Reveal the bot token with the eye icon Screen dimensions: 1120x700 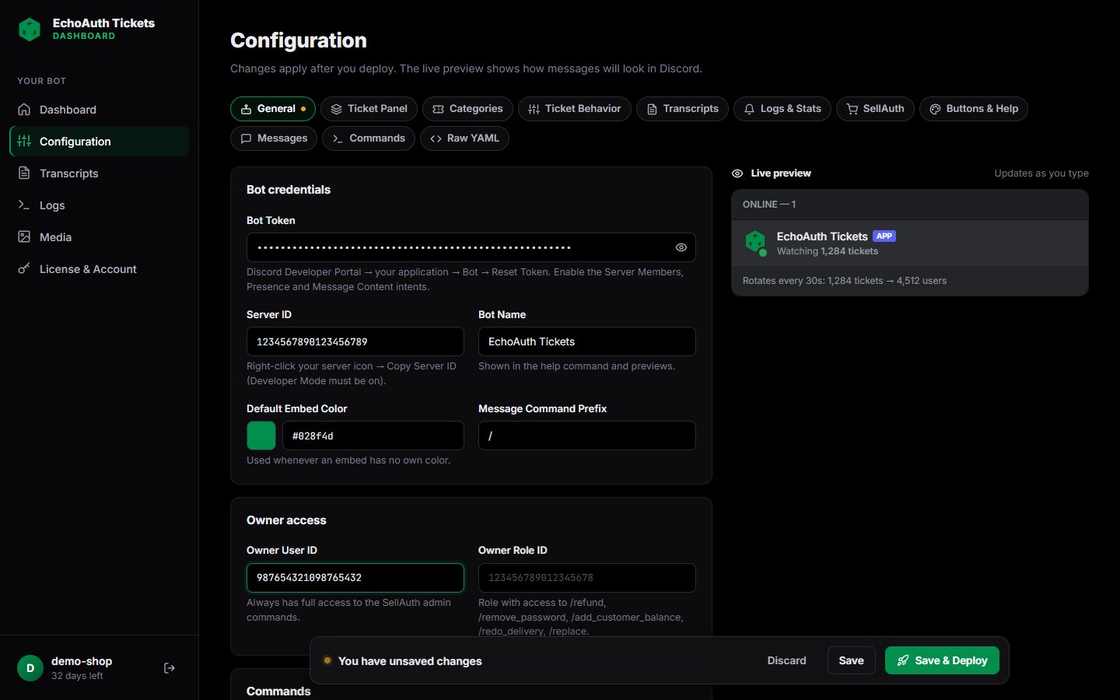click(x=681, y=247)
